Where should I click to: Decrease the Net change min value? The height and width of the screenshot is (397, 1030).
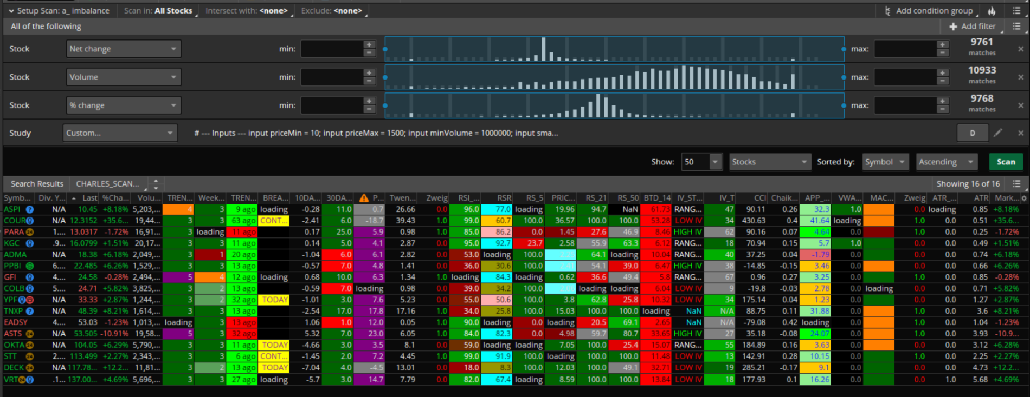click(369, 52)
